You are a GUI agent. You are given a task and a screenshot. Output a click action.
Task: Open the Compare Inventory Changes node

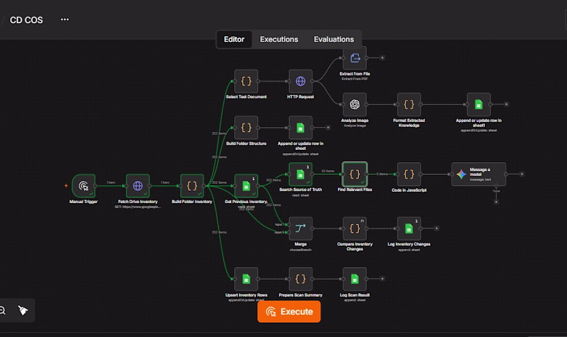point(355,229)
